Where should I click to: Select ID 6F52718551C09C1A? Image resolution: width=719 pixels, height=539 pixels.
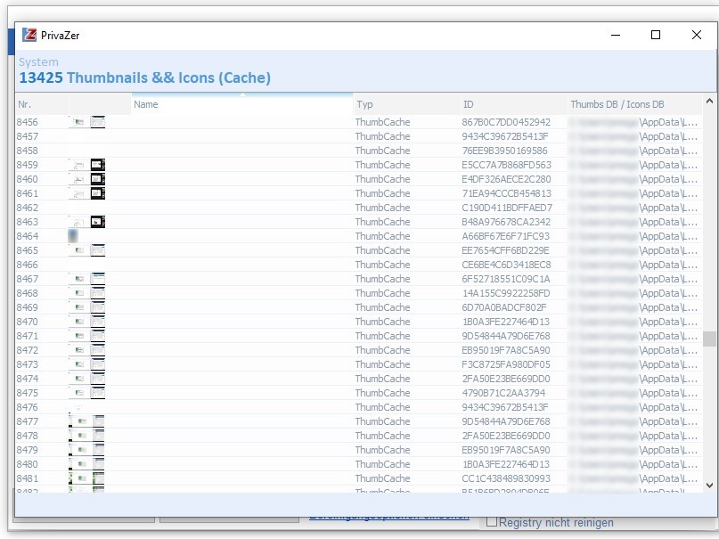coord(506,279)
